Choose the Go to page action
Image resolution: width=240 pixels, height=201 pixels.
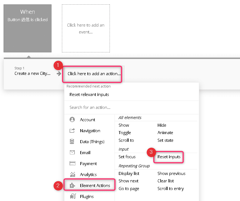tap(129, 189)
